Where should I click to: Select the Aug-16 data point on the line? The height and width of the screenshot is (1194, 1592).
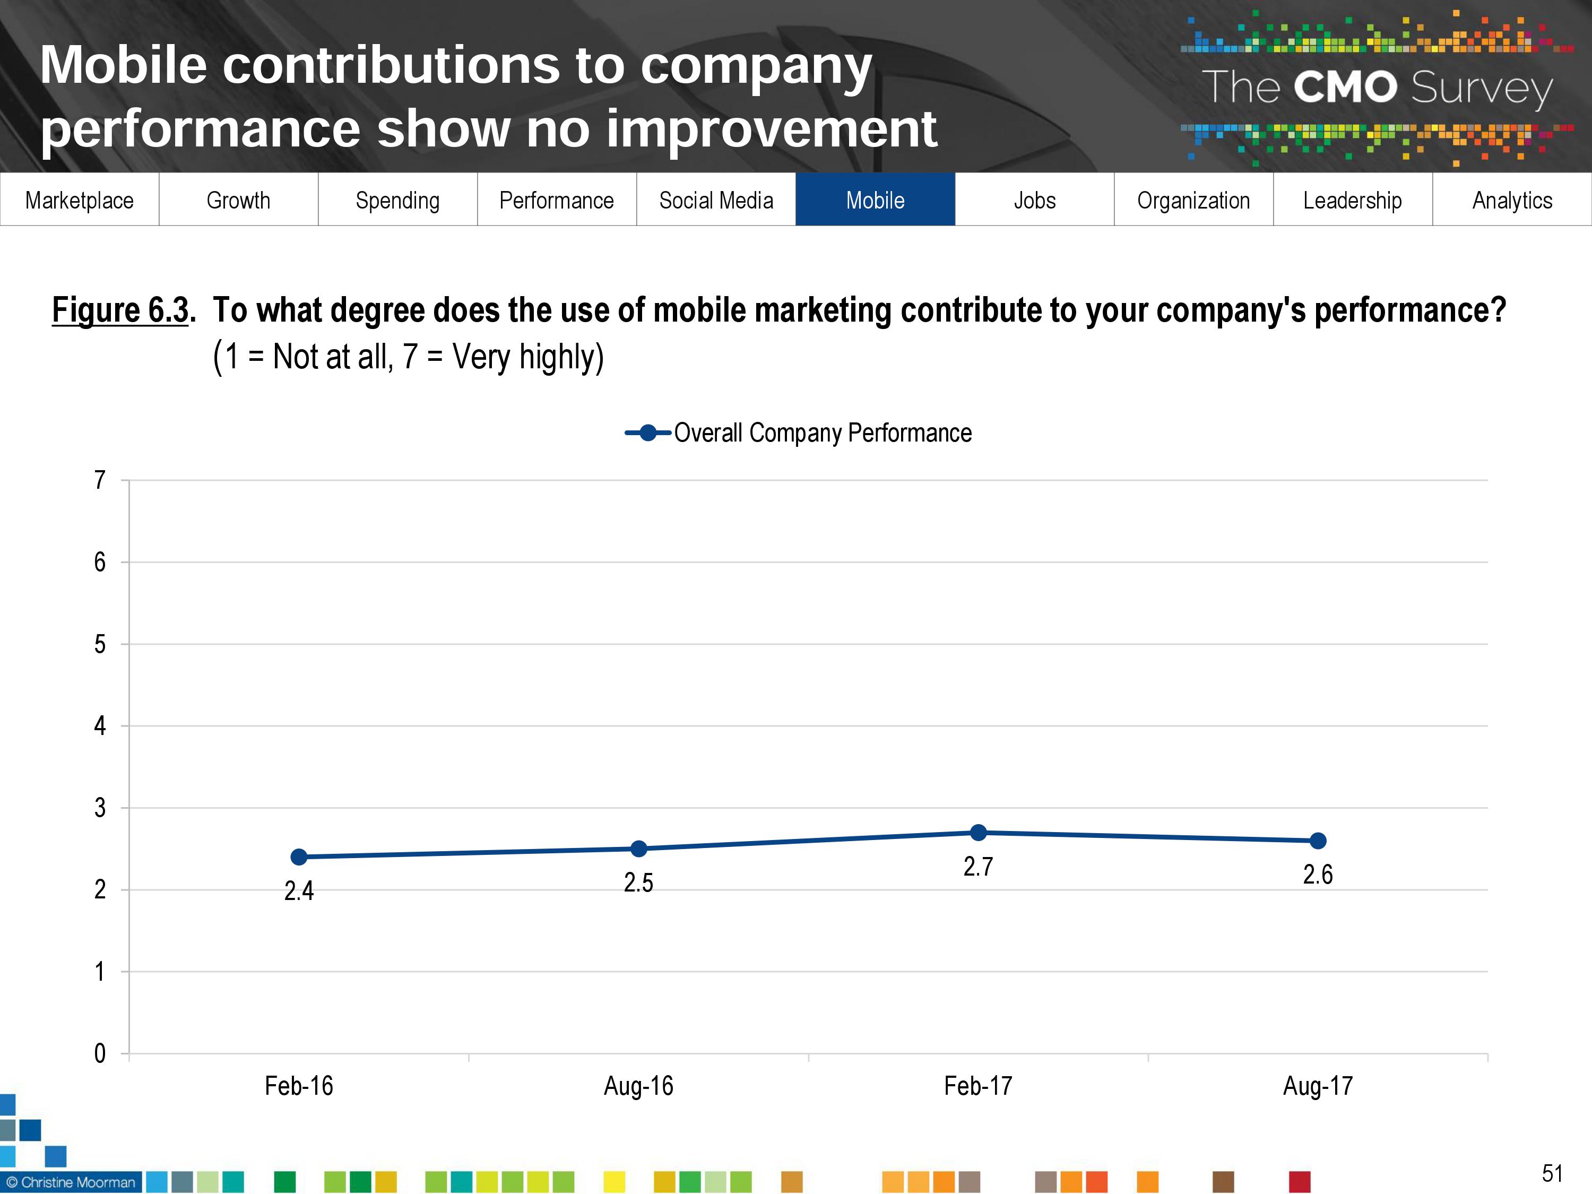(x=638, y=849)
